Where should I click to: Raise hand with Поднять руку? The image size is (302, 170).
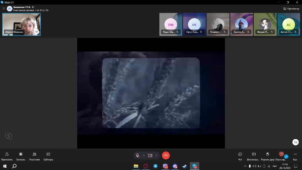(x=268, y=156)
